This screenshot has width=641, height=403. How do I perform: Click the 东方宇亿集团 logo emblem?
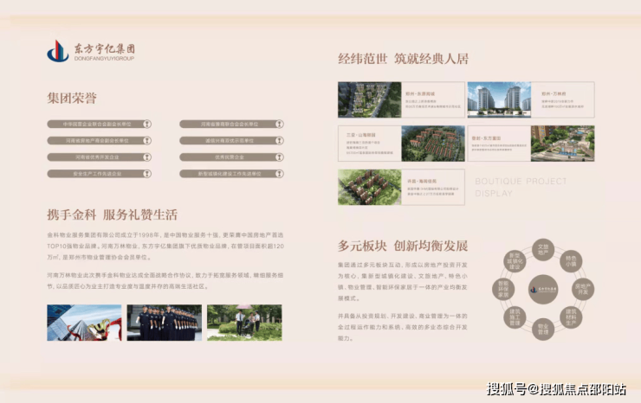click(x=58, y=51)
